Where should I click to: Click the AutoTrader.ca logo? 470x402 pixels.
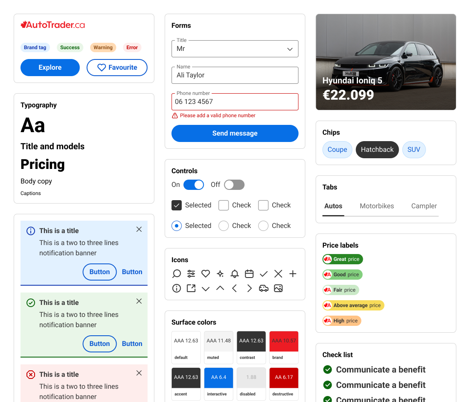[53, 25]
